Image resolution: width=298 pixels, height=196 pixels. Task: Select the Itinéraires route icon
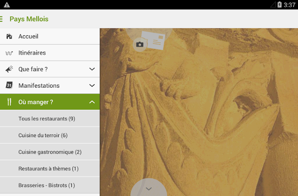pos(9,53)
